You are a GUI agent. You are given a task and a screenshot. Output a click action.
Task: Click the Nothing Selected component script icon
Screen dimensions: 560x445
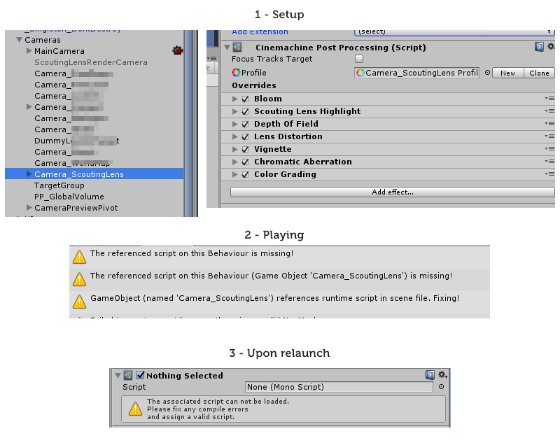click(x=128, y=376)
